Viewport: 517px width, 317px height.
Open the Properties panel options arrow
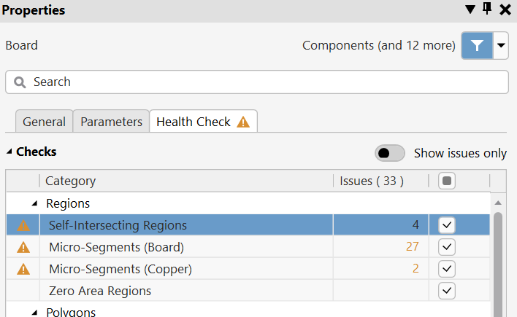(x=470, y=9)
